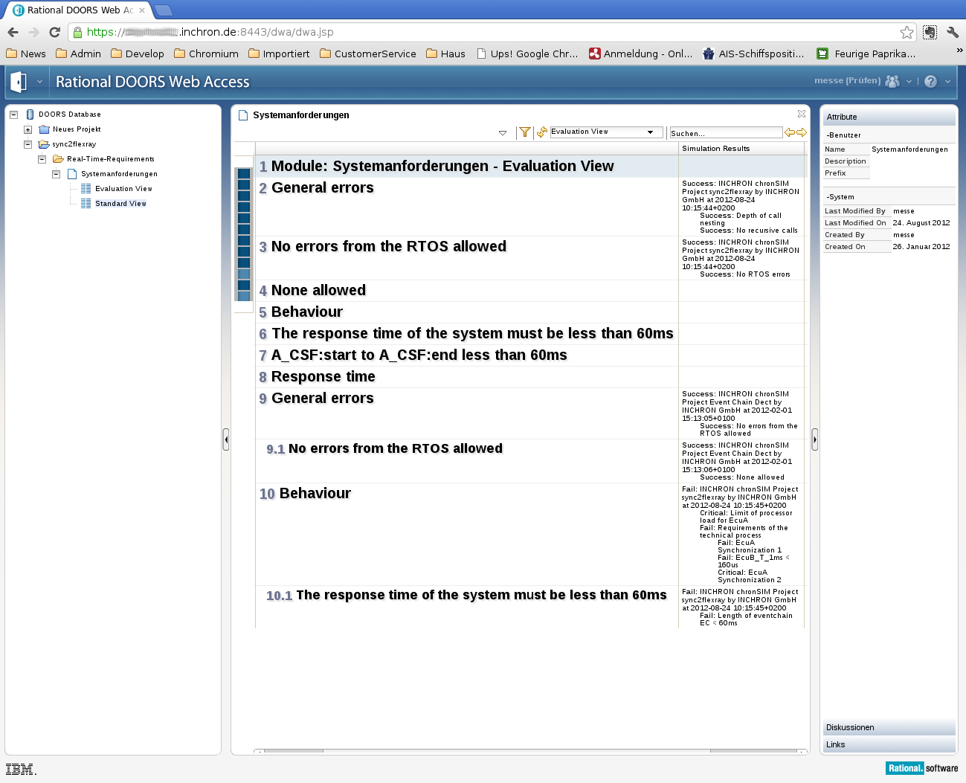This screenshot has width=966, height=783.
Task: Open a new browser tab
Action: pyautogui.click(x=164, y=10)
